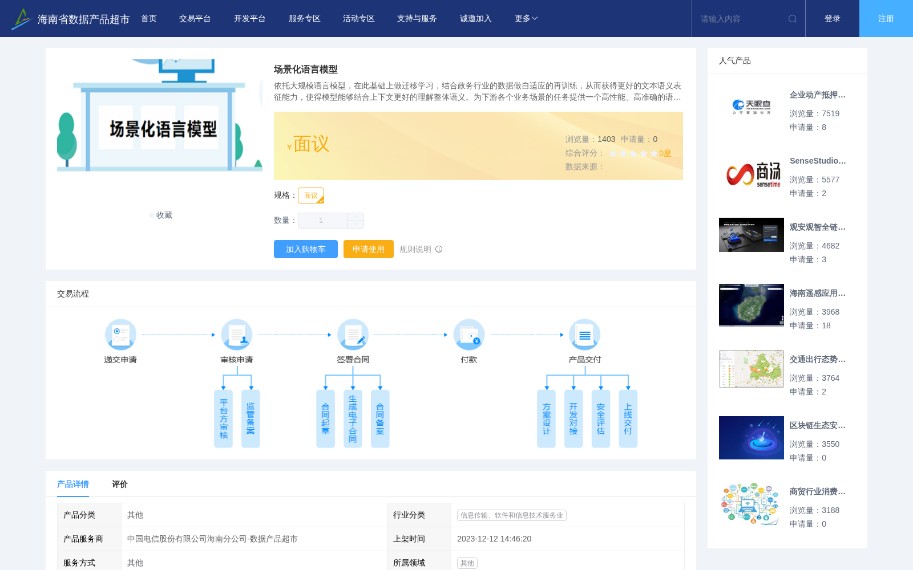The image size is (913, 570).
Task: Click the 收藏 favorite link
Action: [160, 215]
